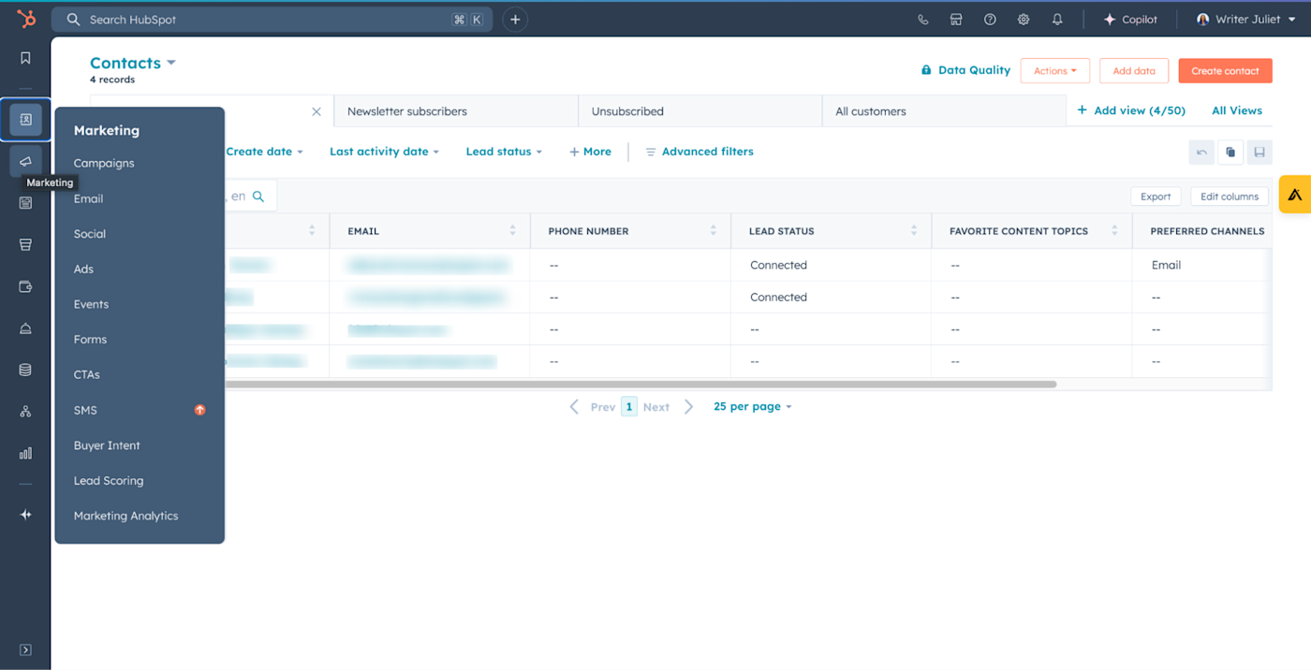Open the Help question mark icon
This screenshot has width=1311, height=670.
coord(990,19)
